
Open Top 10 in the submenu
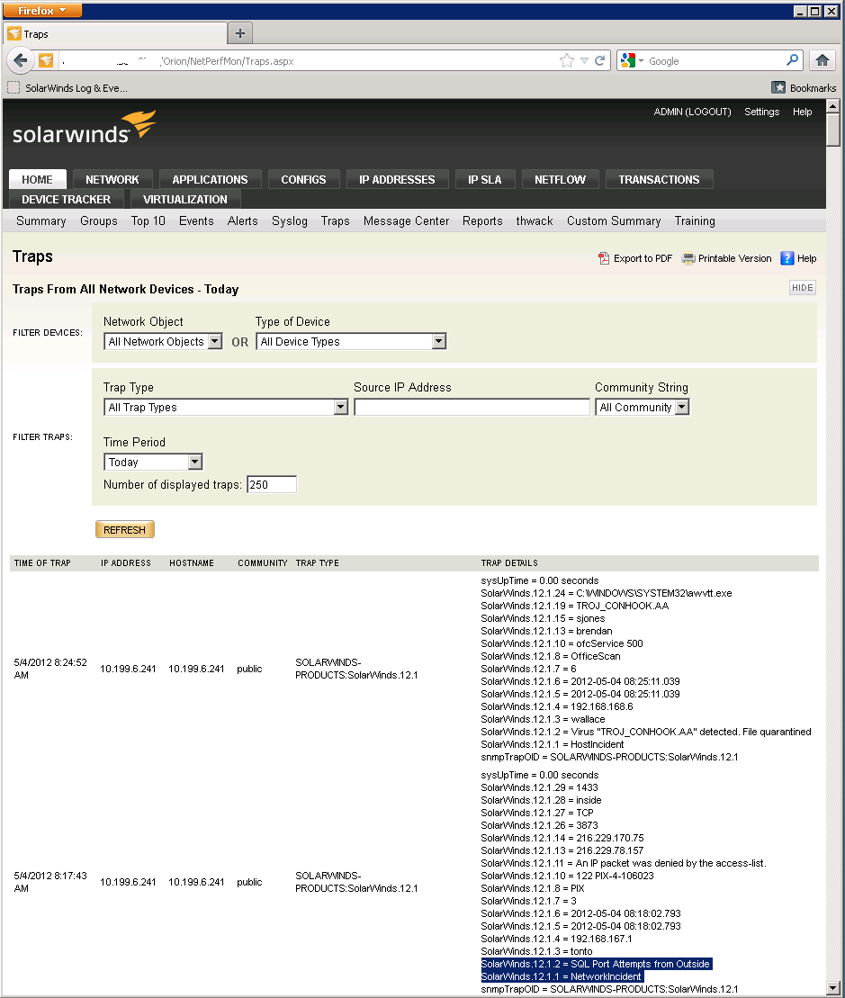click(x=148, y=220)
